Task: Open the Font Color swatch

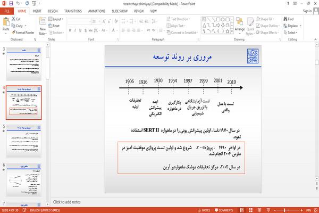Action: click(x=113, y=30)
